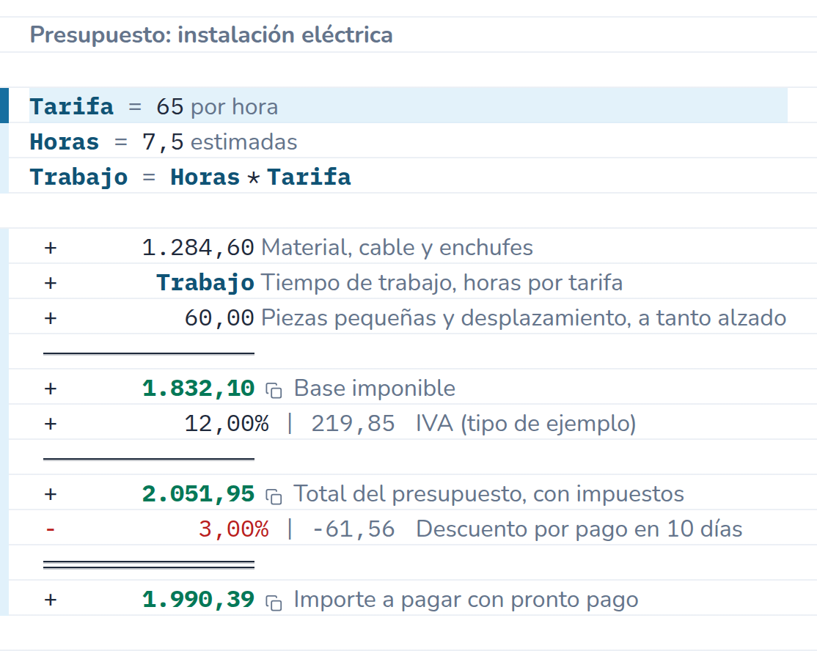Click the 12,00% tax rate
Image resolution: width=817 pixels, height=651 pixels.
(227, 424)
